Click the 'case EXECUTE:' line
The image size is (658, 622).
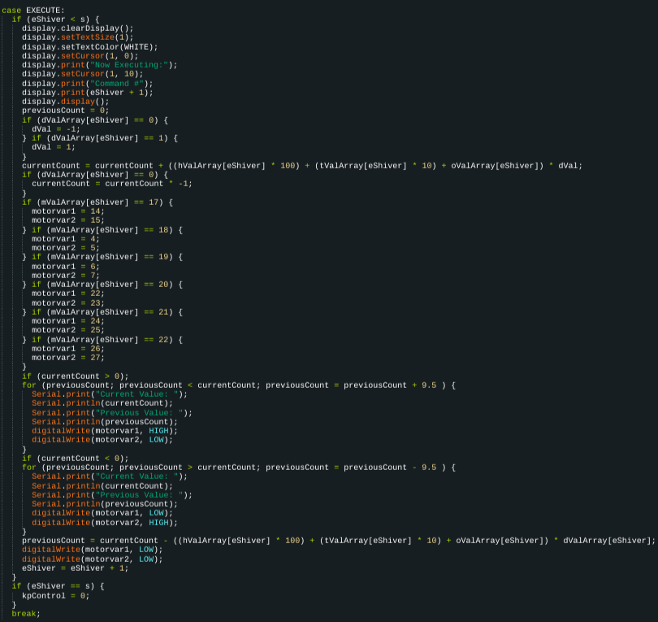[x=33, y=10]
